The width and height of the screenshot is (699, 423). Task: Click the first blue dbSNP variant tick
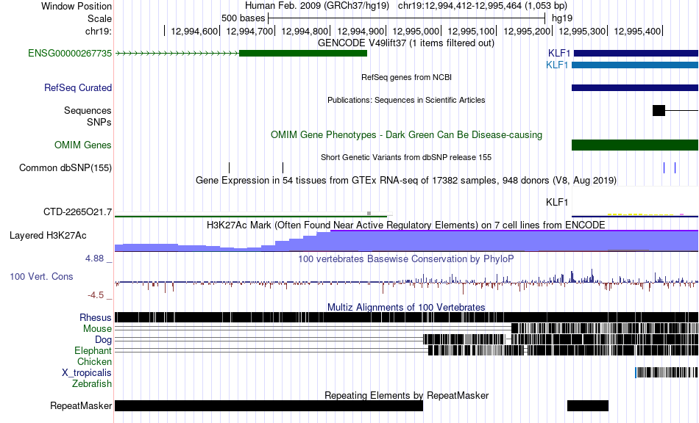pyautogui.click(x=664, y=167)
